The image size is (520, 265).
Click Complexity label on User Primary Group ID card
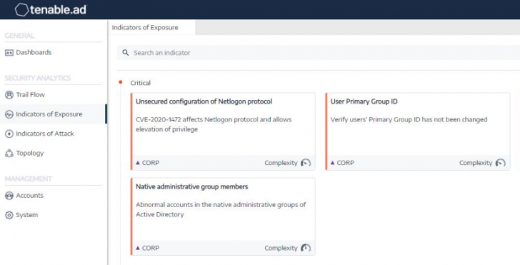[476, 163]
